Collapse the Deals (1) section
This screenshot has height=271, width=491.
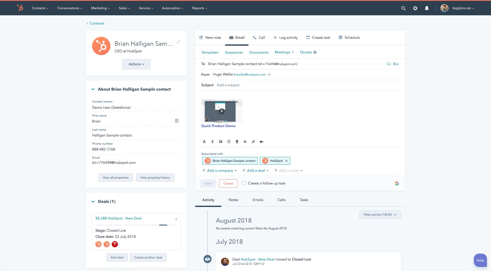click(93, 201)
